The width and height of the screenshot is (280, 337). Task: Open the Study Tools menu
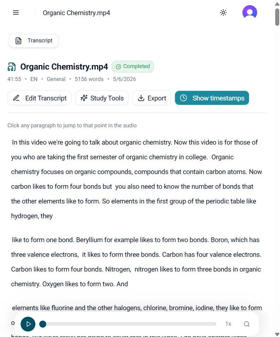pos(102,98)
